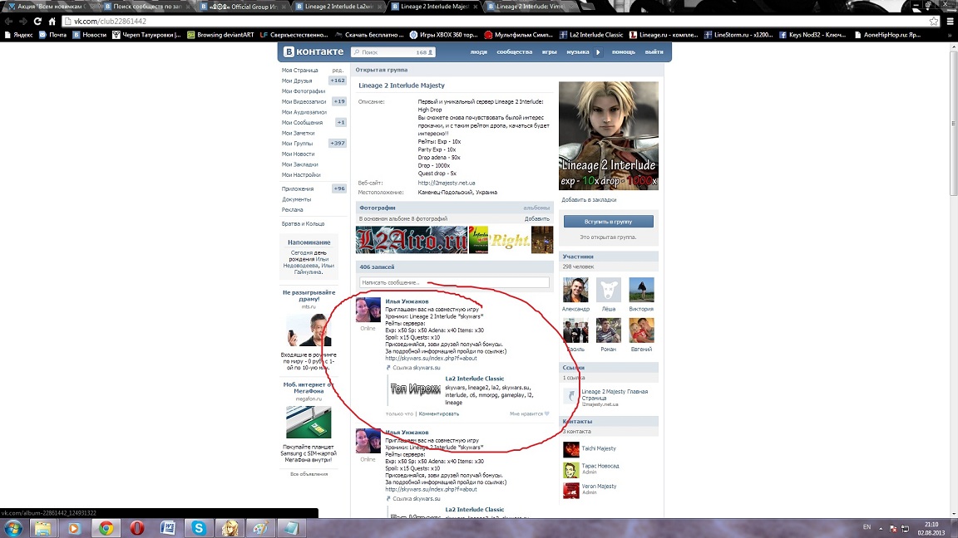This screenshot has height=538, width=958.
Task: Open Евгений member avatar
Action: pyautogui.click(x=641, y=330)
